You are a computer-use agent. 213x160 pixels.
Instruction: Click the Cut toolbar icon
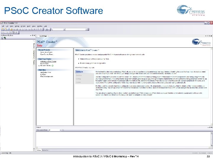tap(26, 29)
